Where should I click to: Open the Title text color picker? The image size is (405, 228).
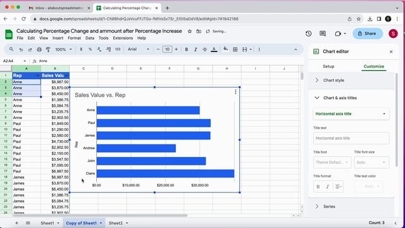(x=368, y=186)
